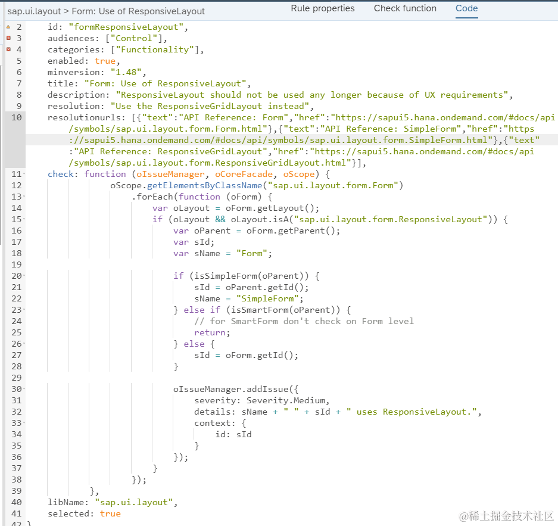Click the error icon on line 3
Viewport: 558px width, 526px height.
[8, 38]
